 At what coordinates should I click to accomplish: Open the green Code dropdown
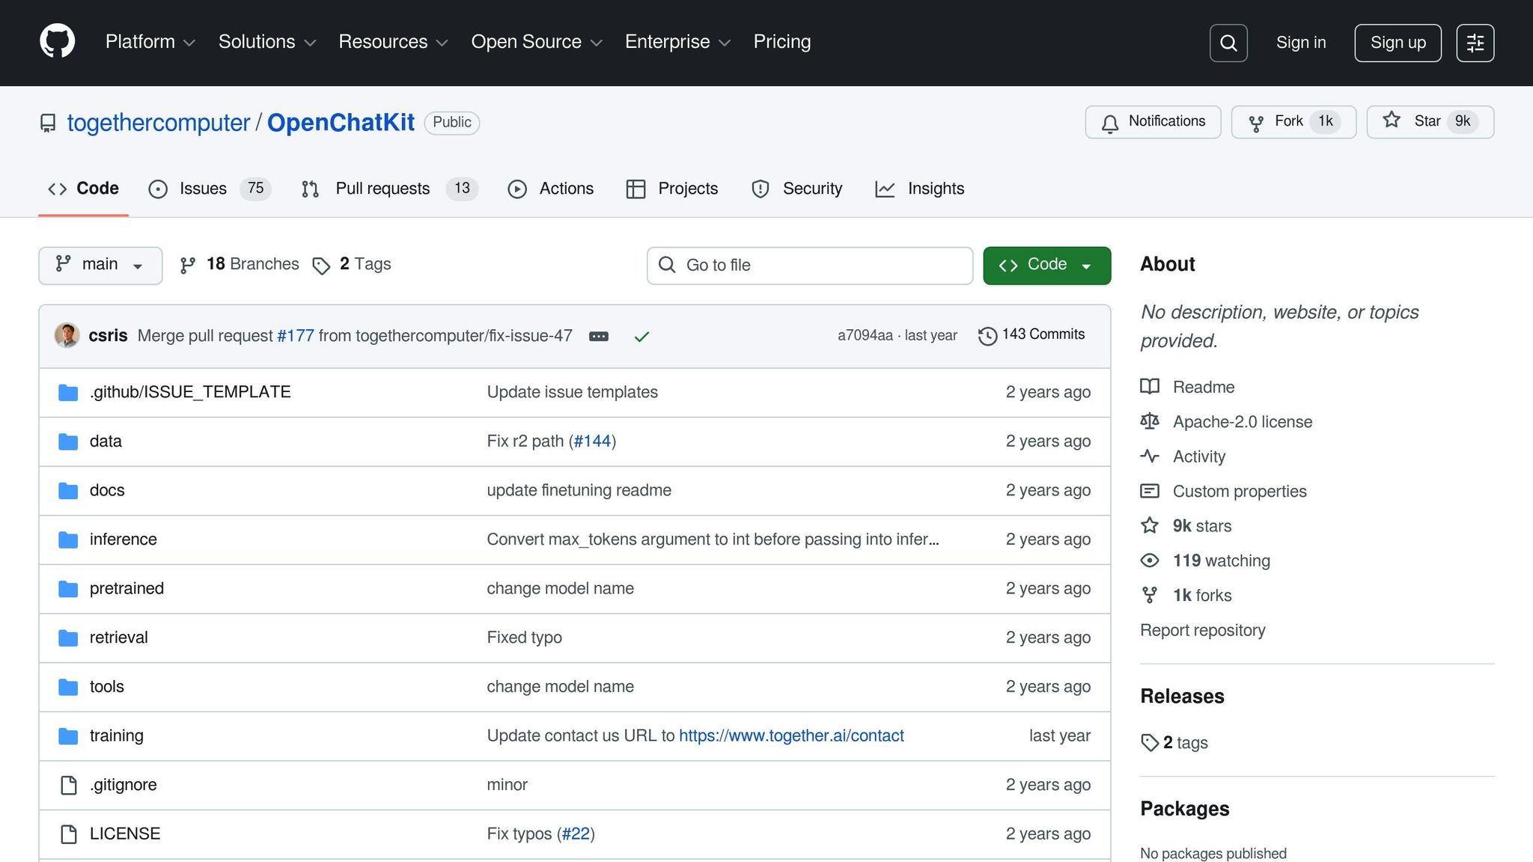click(1046, 265)
